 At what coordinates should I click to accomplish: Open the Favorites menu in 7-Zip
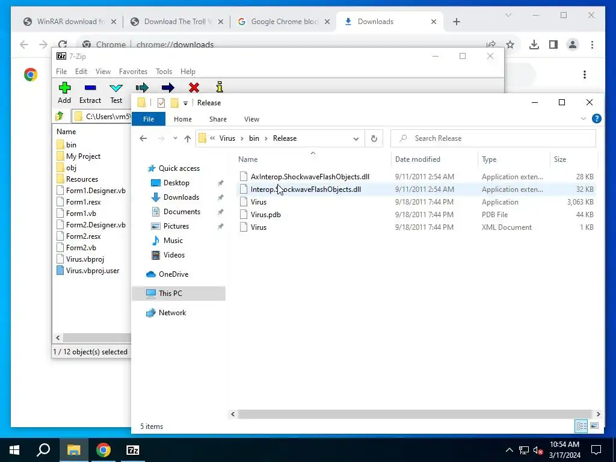tap(133, 72)
